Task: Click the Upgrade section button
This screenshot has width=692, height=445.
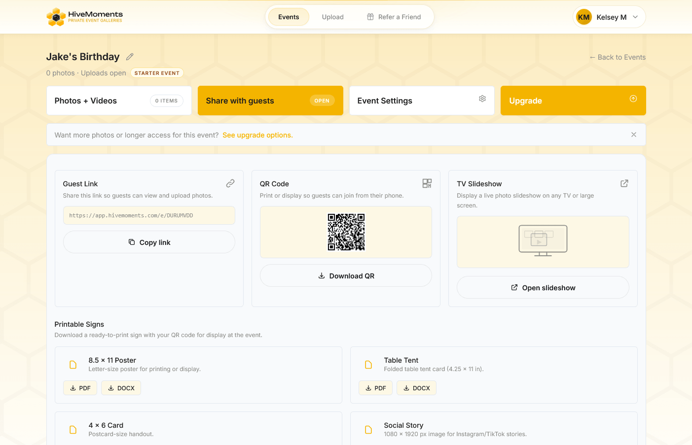Action: click(573, 101)
